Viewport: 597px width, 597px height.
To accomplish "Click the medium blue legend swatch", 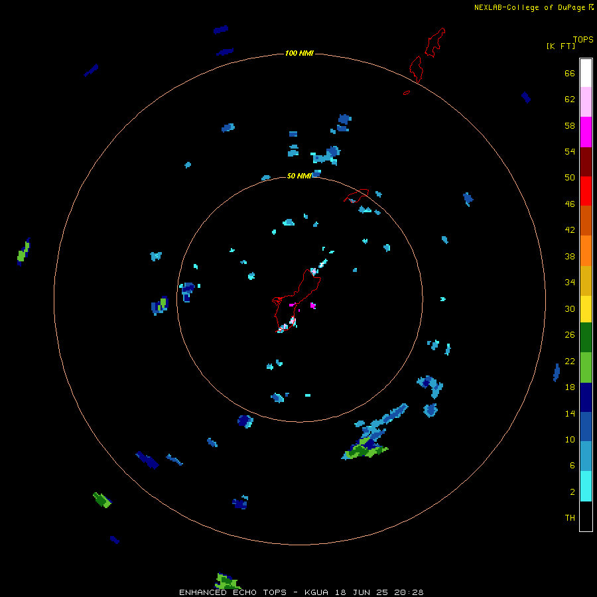I will [586, 427].
